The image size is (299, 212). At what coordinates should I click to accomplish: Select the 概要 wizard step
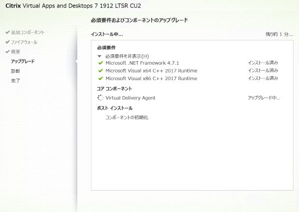[15, 52]
